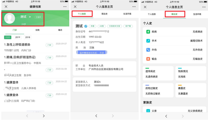Close the screen showing 身份证号 details

(x=75, y=7)
